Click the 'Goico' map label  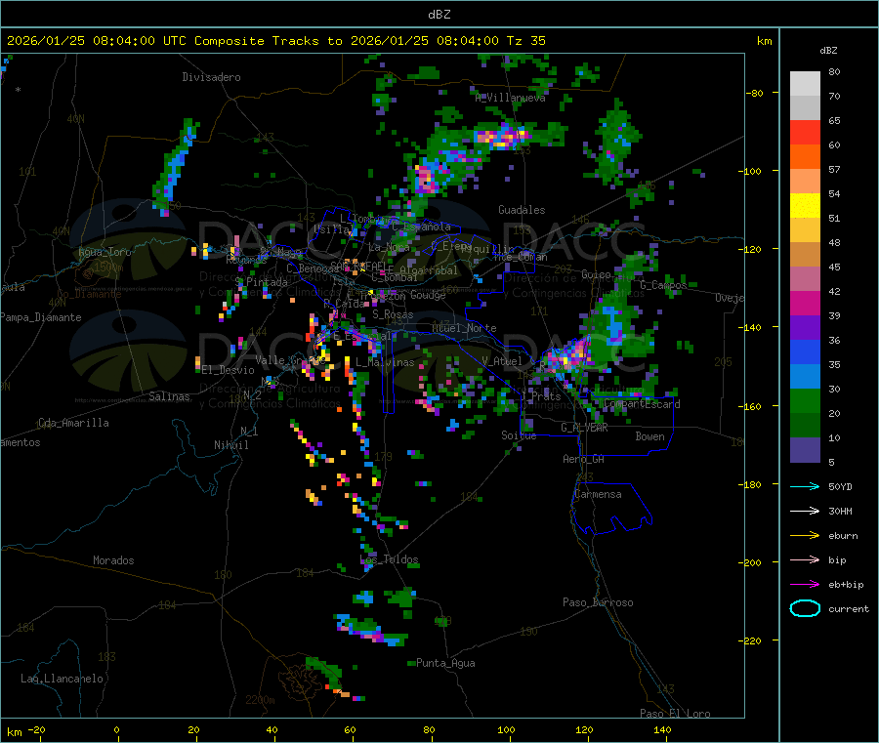click(596, 274)
